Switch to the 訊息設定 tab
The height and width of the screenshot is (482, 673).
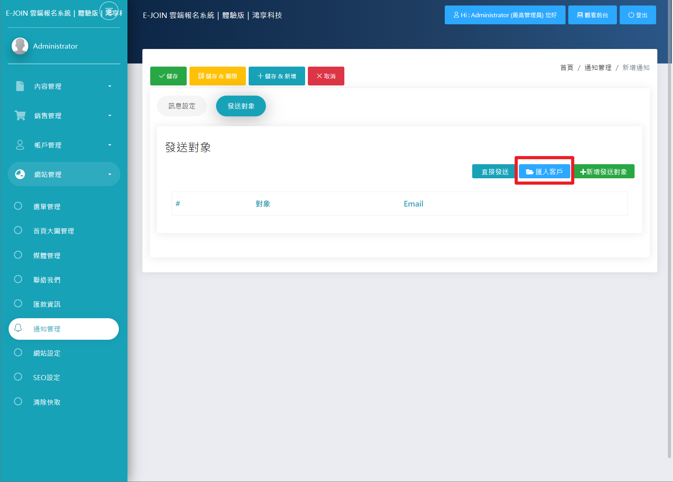pyautogui.click(x=182, y=106)
